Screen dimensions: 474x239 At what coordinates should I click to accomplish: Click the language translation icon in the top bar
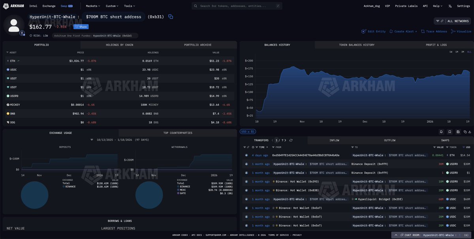click(x=450, y=6)
